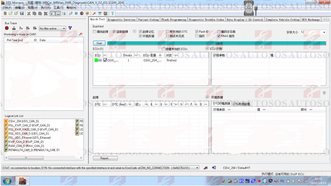Enable the 指纹 checkbox
This screenshot has width=331, height=186.
pyautogui.click(x=197, y=36)
